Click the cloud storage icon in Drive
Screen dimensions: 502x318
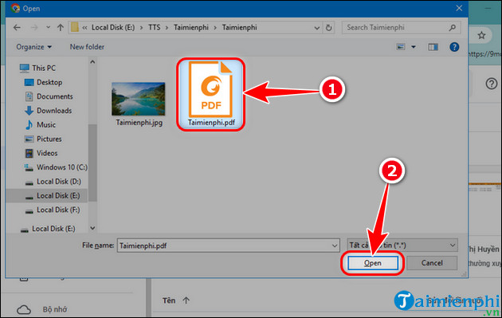(24, 310)
